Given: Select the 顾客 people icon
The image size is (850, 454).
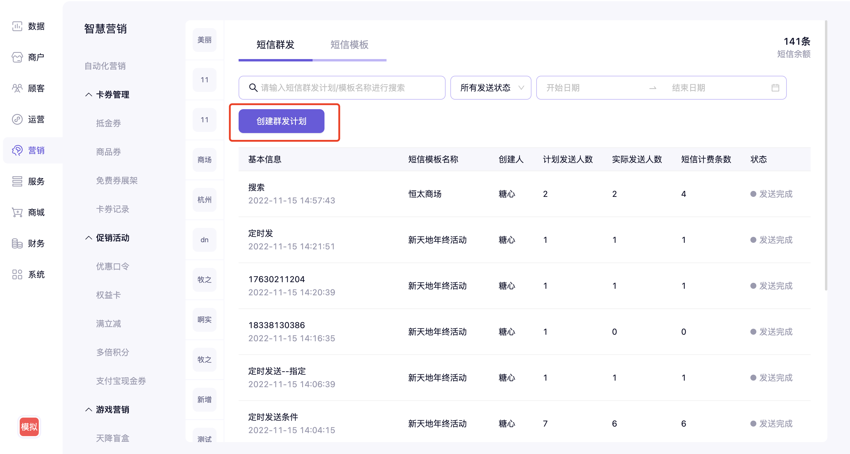Looking at the screenshot, I should (17, 88).
